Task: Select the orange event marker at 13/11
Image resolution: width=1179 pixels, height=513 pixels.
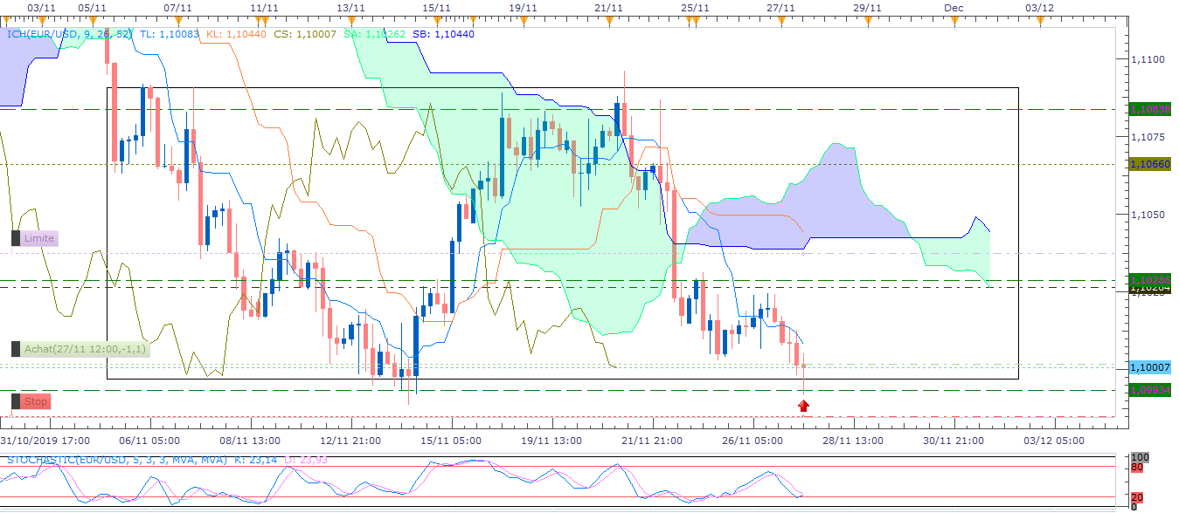Action: [x=350, y=22]
